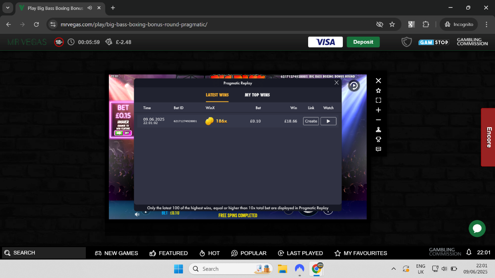Watch the £18.66 win replay
The image size is (495, 278).
click(328, 121)
